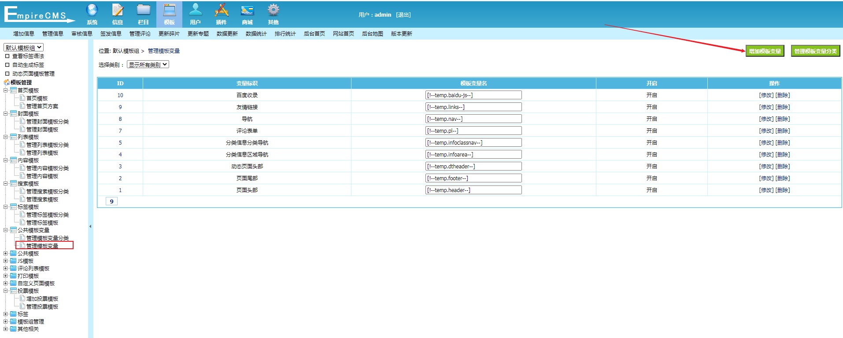Image resolution: width=843 pixels, height=338 pixels.
Task: Click the 自定义页面模板 folder icon
Action: click(x=13, y=283)
